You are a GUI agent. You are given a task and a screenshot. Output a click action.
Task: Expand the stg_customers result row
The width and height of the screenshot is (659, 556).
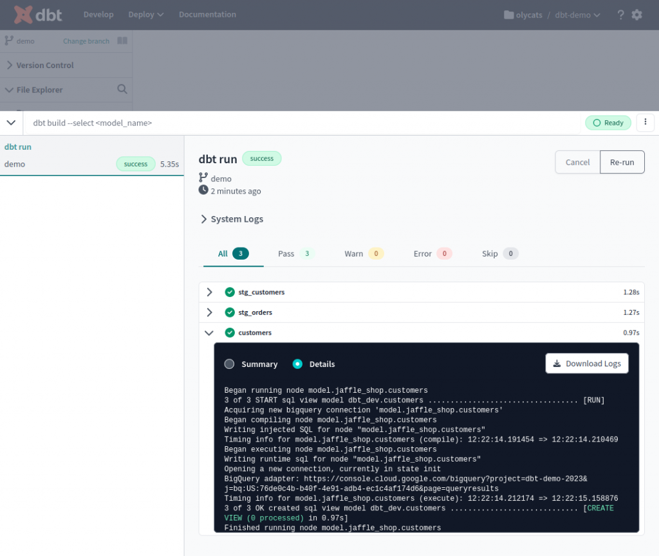coord(209,292)
